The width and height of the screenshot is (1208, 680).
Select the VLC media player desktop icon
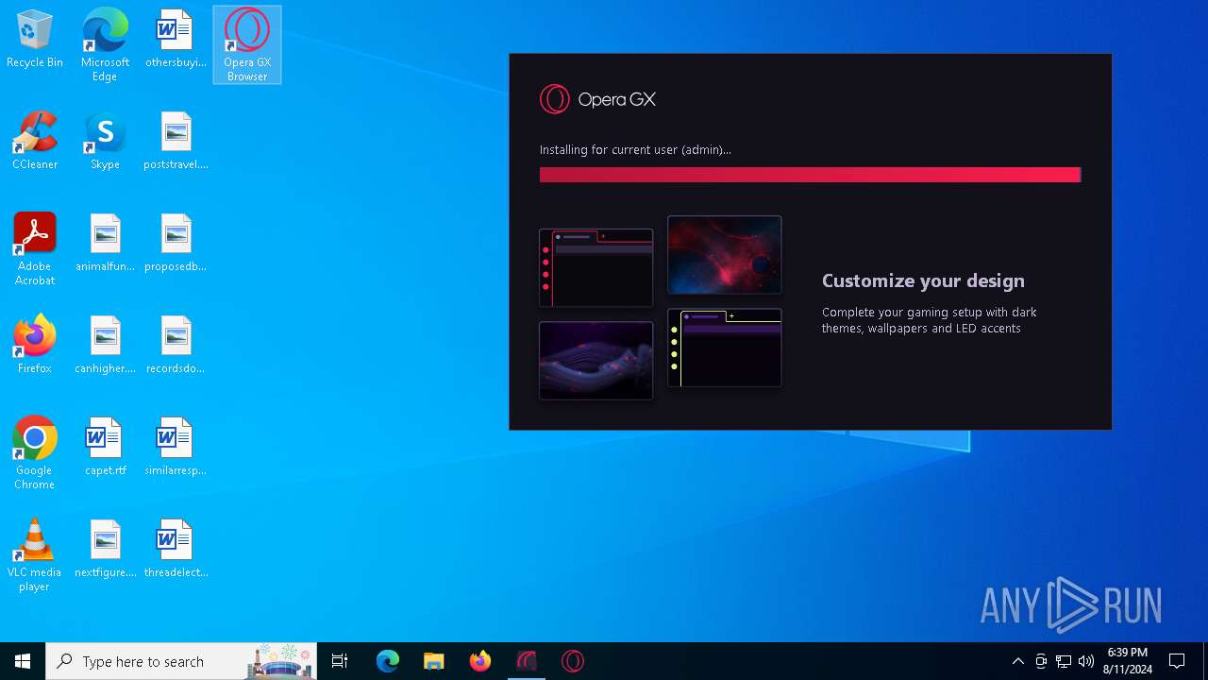35,555
